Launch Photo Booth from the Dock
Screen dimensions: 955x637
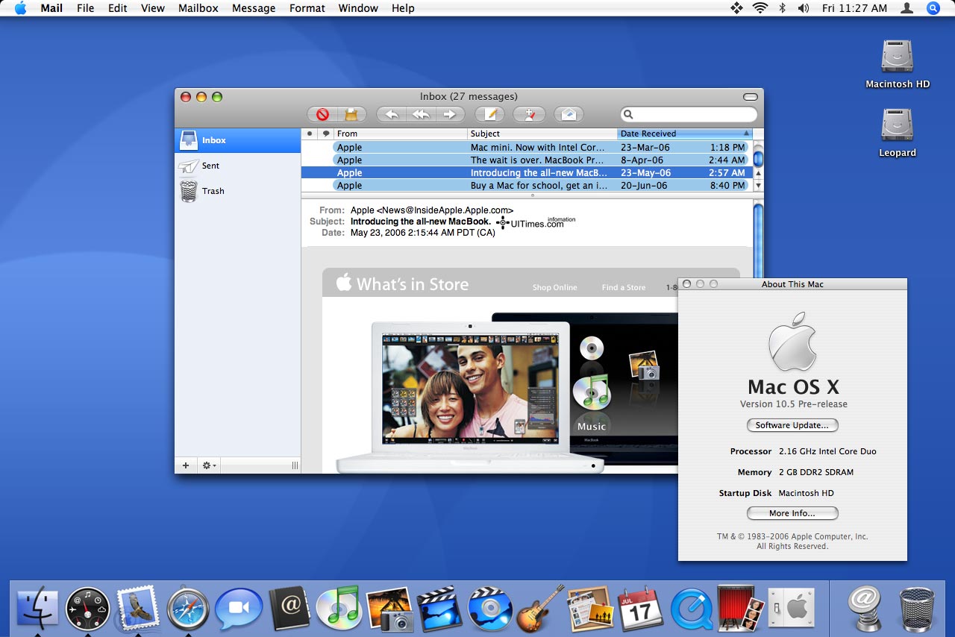[740, 608]
